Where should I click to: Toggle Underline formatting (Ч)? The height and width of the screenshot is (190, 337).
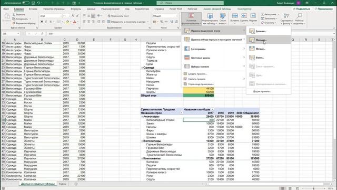[x=51, y=22]
